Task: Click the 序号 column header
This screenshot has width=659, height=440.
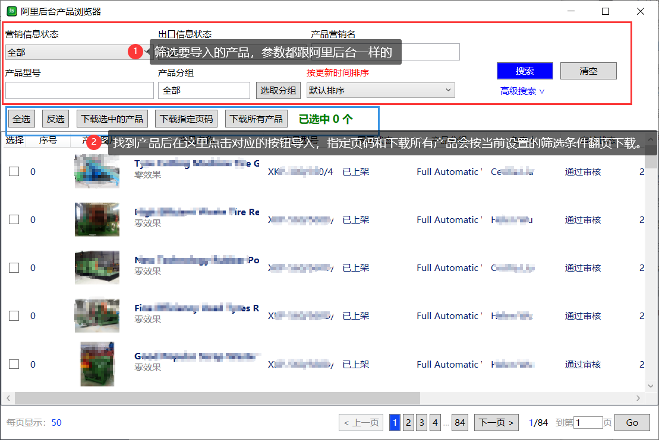Action: click(x=48, y=141)
